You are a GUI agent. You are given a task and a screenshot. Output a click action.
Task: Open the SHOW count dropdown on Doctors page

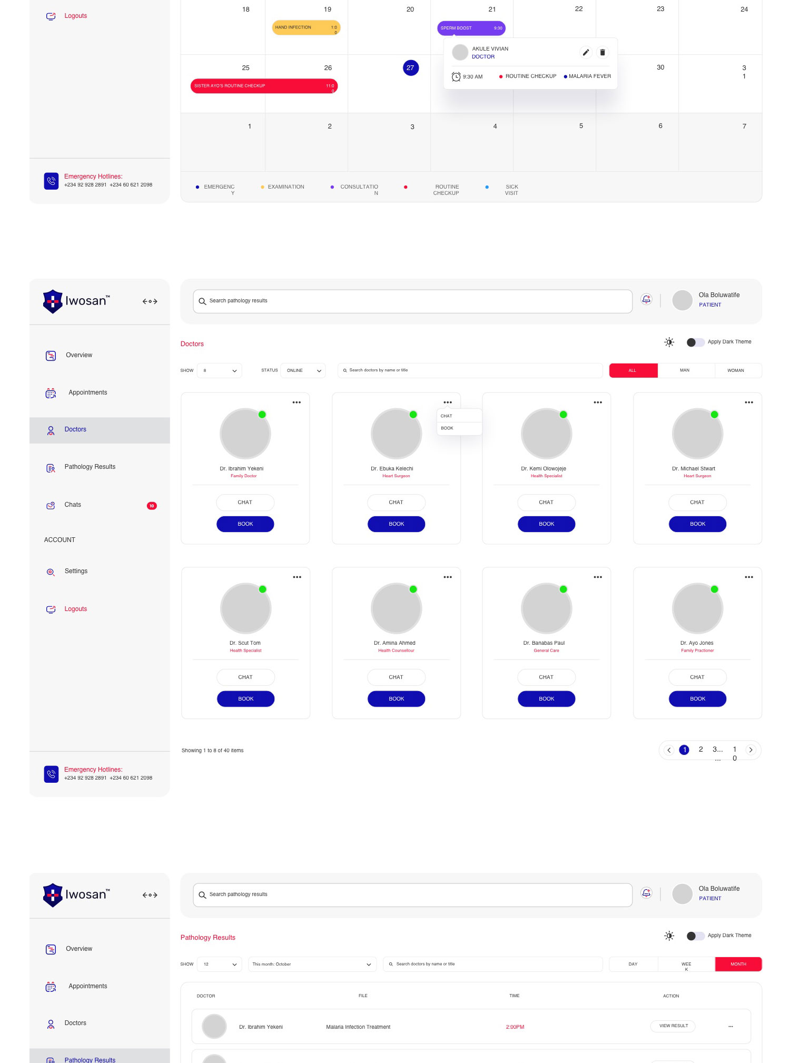pyautogui.click(x=220, y=370)
